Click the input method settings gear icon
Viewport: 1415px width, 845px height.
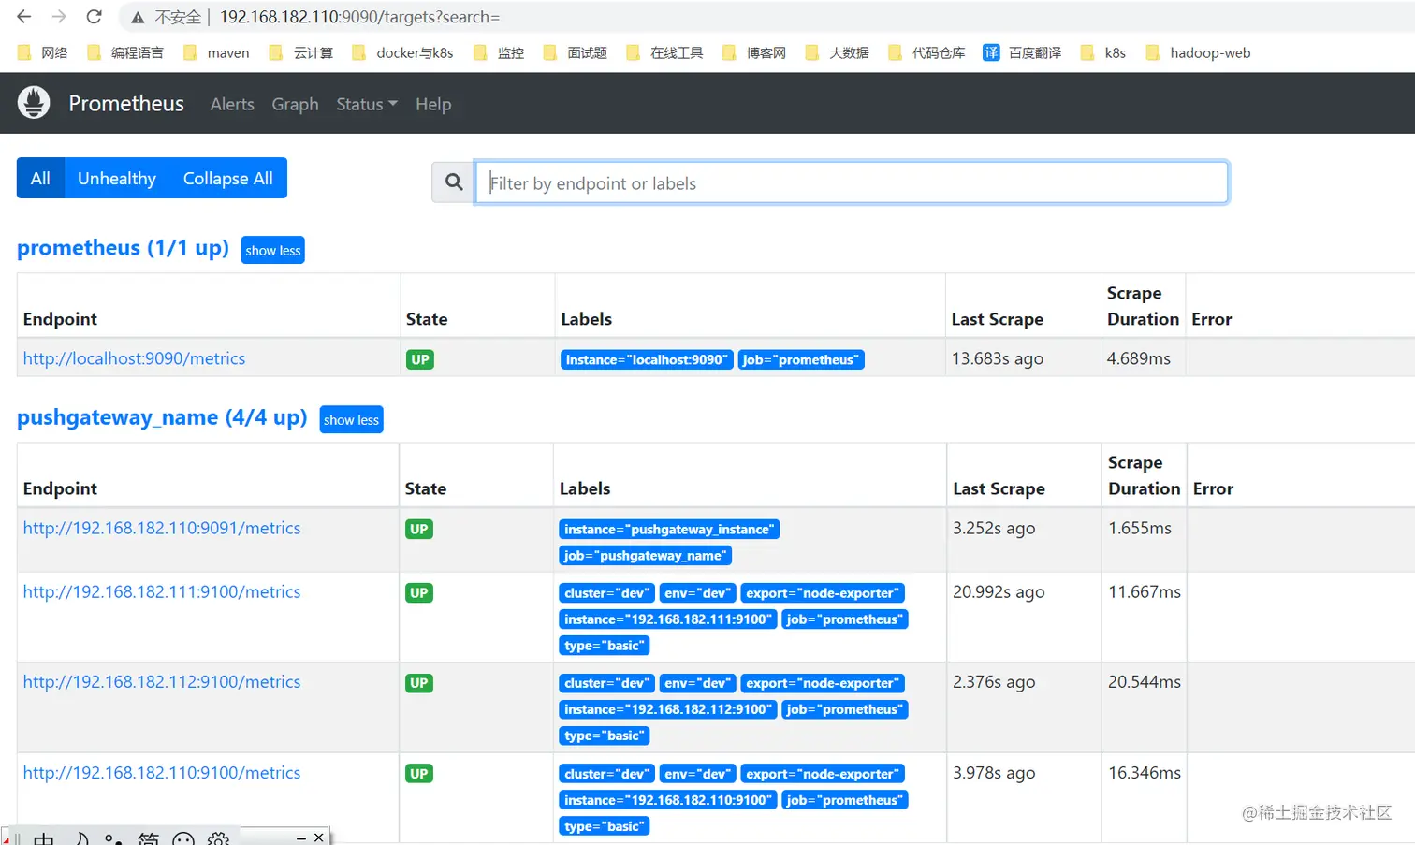pos(218,838)
